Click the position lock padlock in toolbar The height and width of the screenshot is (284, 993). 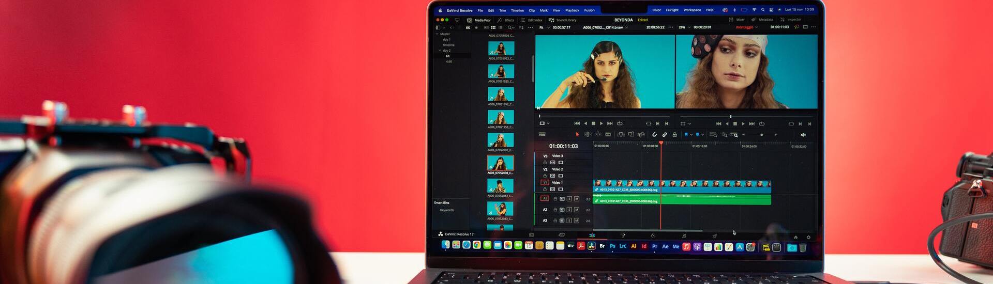coord(674,135)
